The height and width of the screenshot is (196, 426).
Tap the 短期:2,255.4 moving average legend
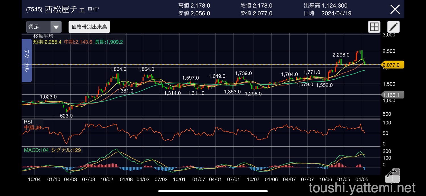pos(47,42)
